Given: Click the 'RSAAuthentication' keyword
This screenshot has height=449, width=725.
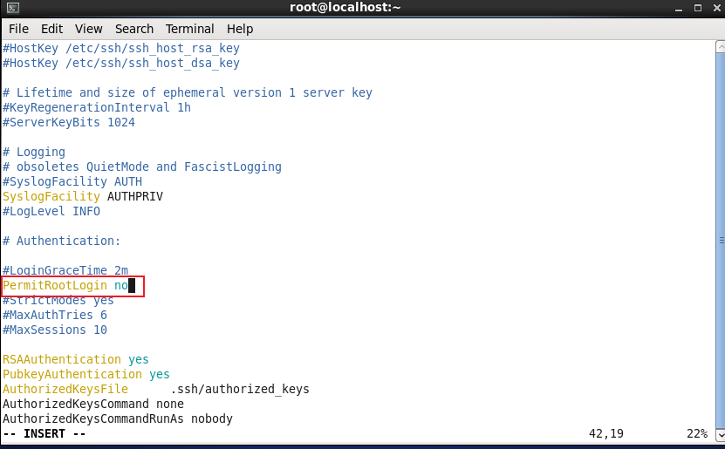Looking at the screenshot, I should point(62,359).
